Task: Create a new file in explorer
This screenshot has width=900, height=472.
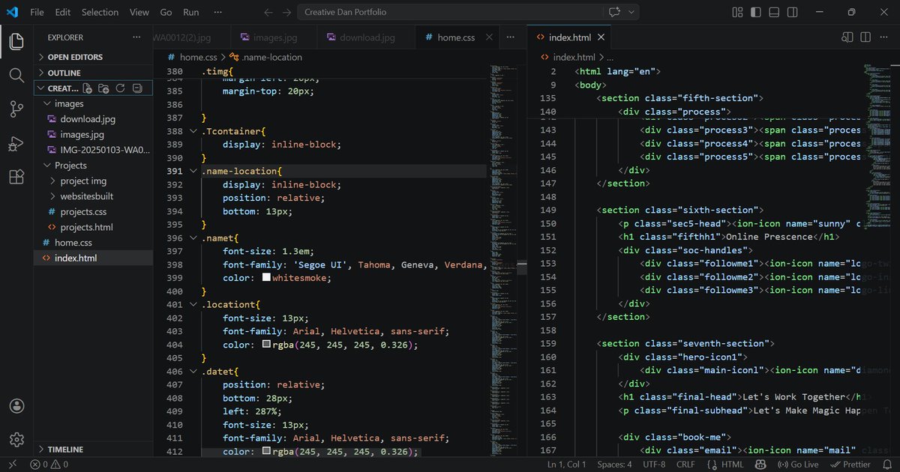Action: click(88, 88)
